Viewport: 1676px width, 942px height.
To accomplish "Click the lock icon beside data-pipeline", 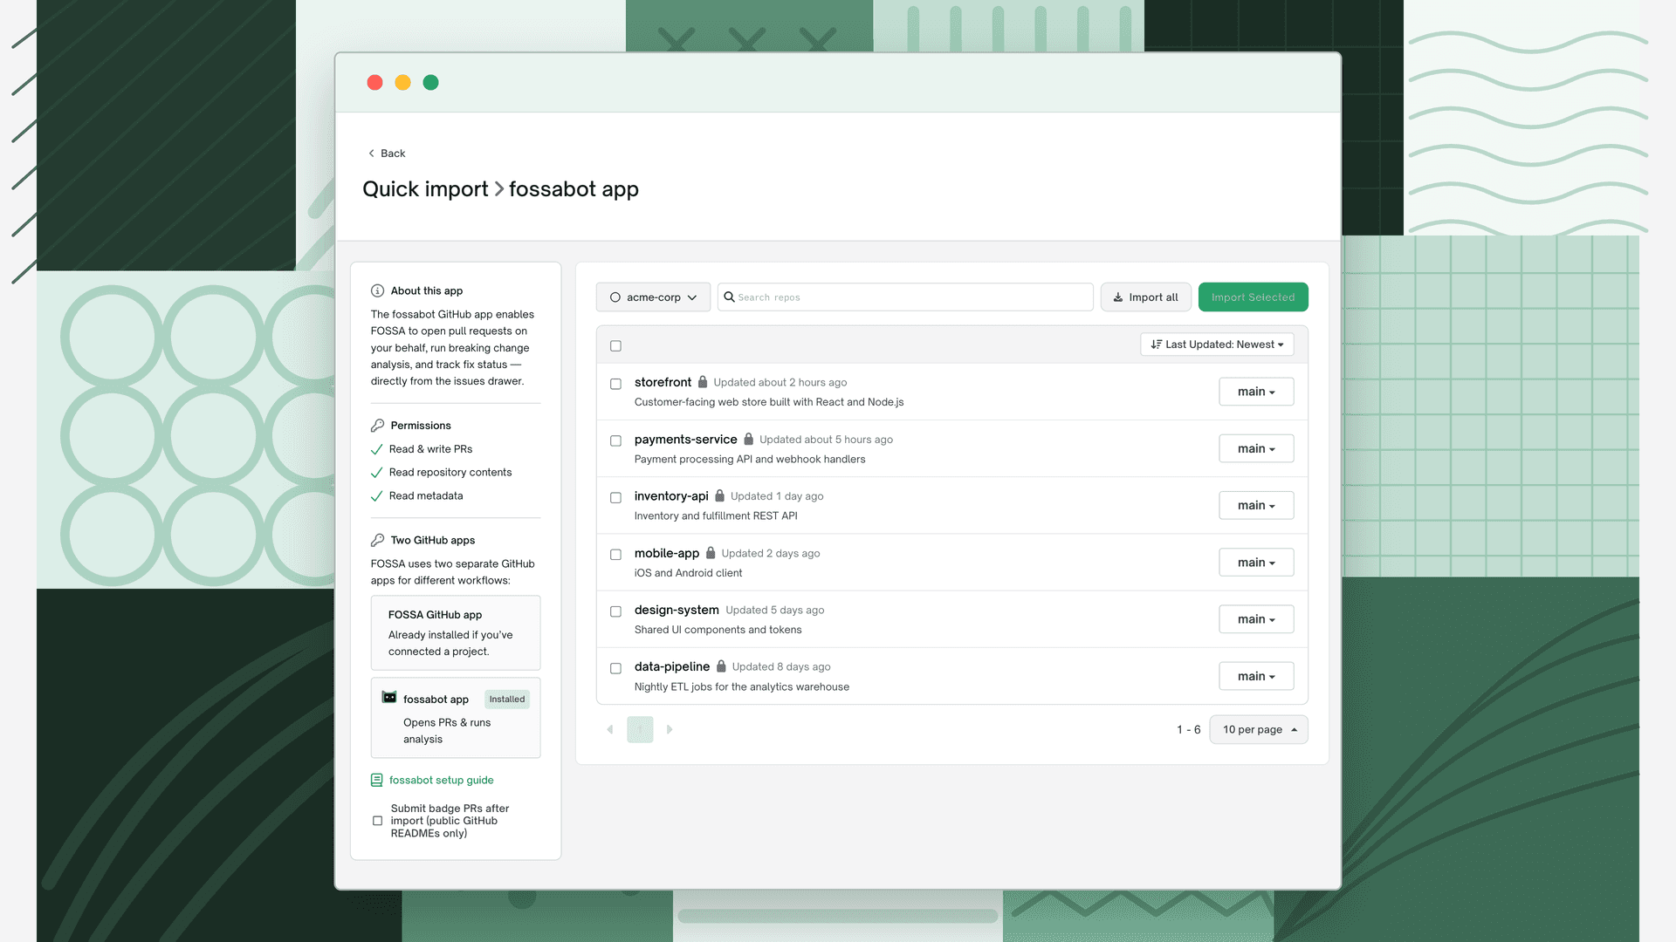I will pyautogui.click(x=721, y=666).
